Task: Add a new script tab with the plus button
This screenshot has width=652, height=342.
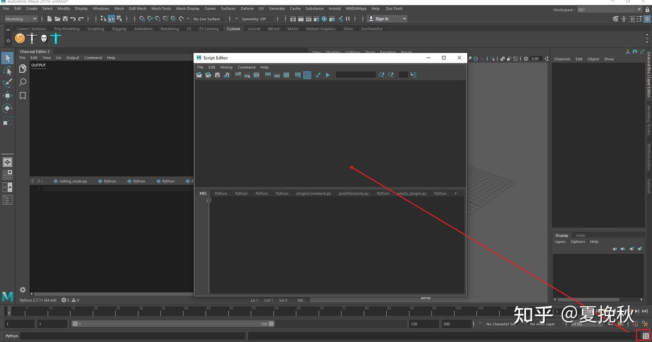Action: 455,193
